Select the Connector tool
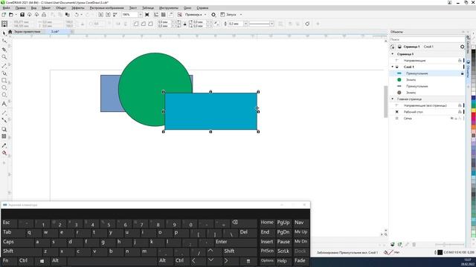Image resolution: width=476 pixels, height=267 pixels. click(x=4, y=120)
